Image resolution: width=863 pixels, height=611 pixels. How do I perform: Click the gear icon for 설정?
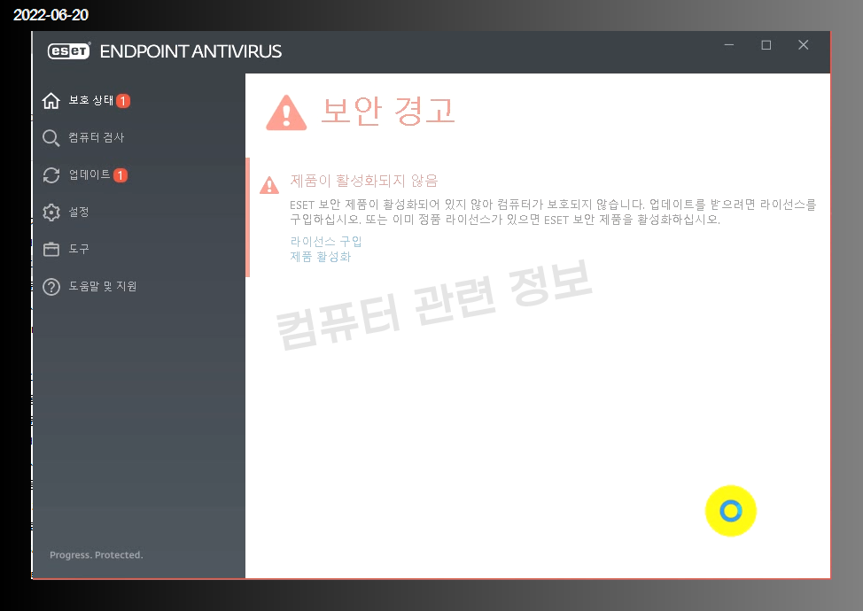pyautogui.click(x=51, y=213)
